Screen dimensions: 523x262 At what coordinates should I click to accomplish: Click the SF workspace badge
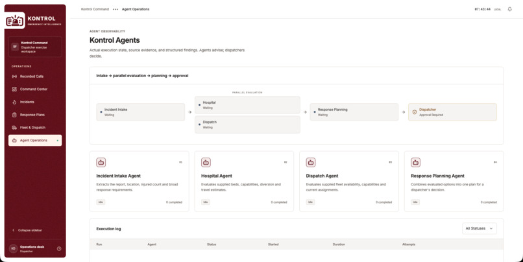coord(15,47)
